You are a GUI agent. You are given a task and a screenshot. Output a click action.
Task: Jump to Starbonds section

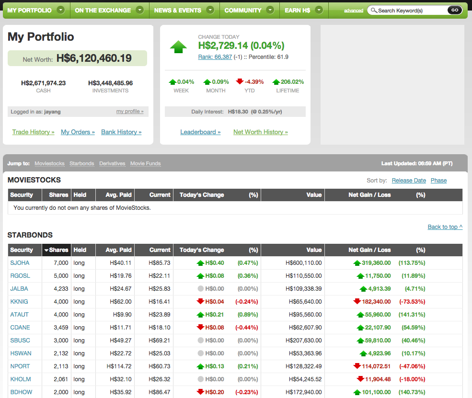(81, 163)
